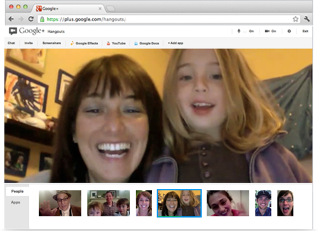Select thumbnail of smiling auburn-haired woman
318x231 pixels.
click(144, 203)
